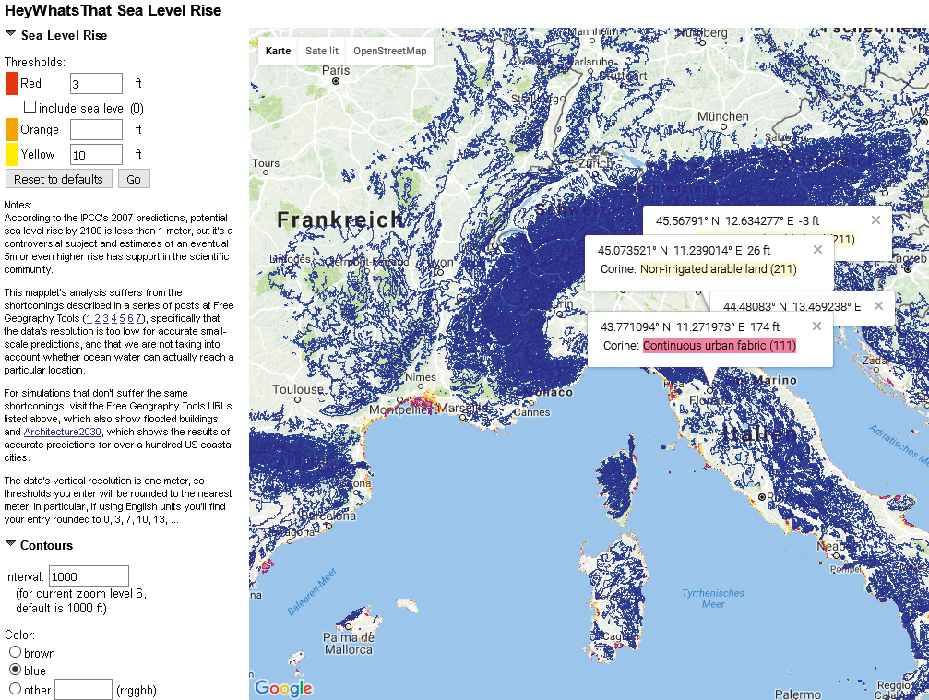Open Free Geography Tools post link 3
The width and height of the screenshot is (929, 700).
(x=105, y=318)
